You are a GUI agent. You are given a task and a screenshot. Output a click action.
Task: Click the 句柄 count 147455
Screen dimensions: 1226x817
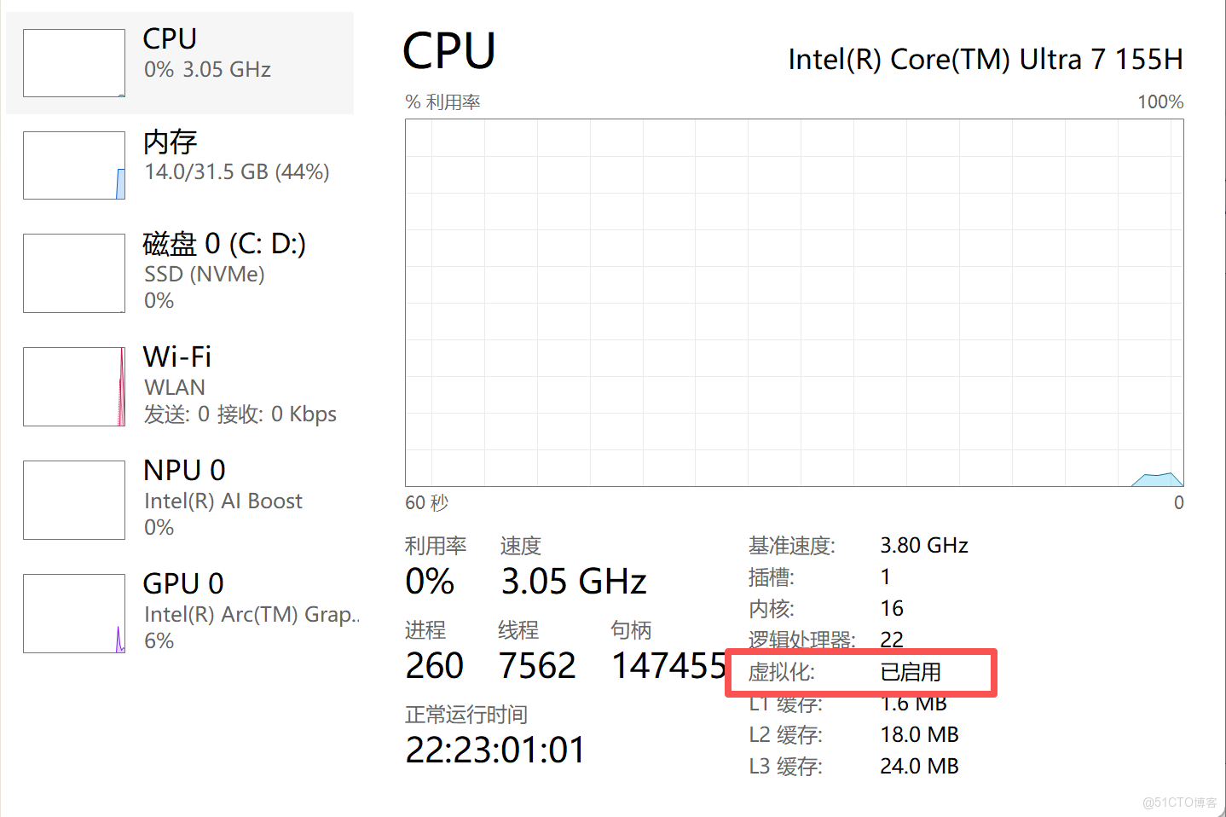pyautogui.click(x=669, y=666)
